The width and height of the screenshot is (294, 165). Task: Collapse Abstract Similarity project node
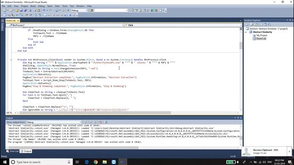(x=246, y=32)
